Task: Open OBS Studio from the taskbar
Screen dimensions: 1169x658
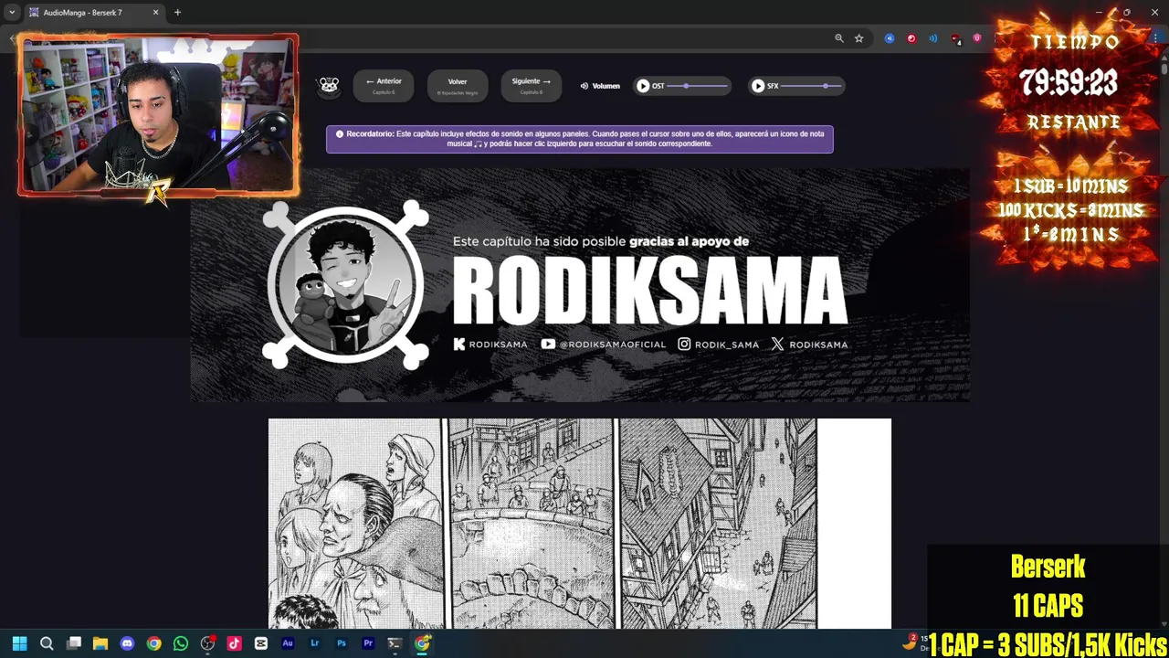Action: [208, 643]
